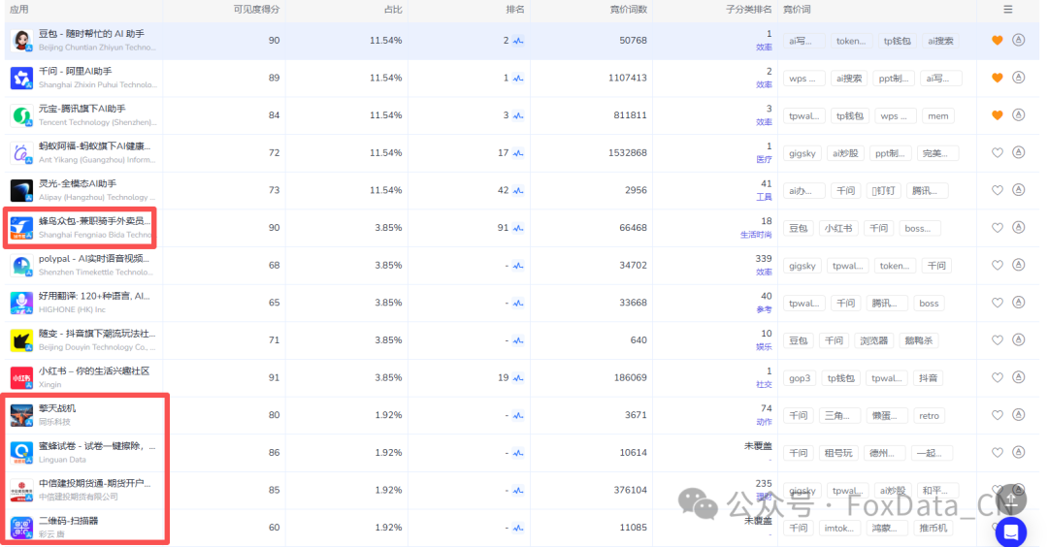This screenshot has height=547, width=1048.
Task: Sort by the 竞价词数 column header
Action: (628, 10)
